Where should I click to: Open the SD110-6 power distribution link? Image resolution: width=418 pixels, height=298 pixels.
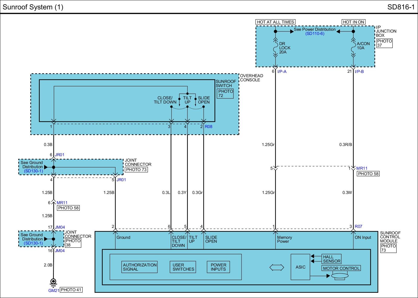point(315,34)
